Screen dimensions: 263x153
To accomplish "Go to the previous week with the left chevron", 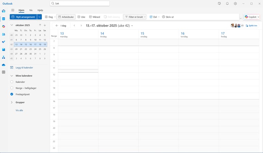I will [x=74, y=25].
